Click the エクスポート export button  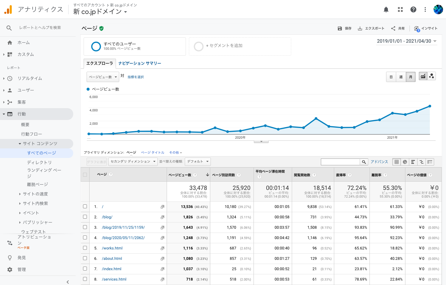(371, 28)
